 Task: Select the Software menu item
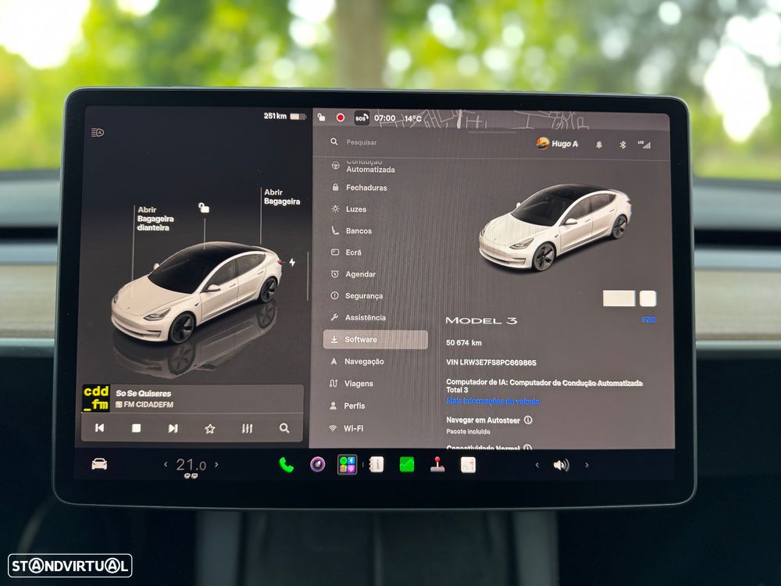coord(376,339)
